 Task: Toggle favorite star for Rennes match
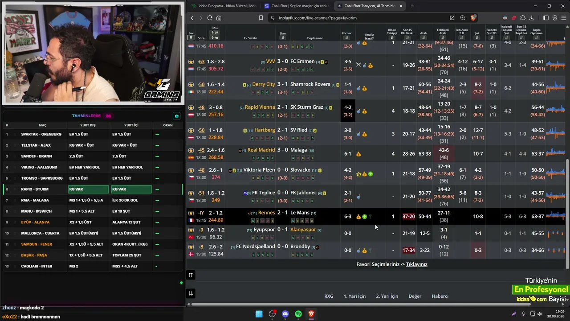point(191,213)
